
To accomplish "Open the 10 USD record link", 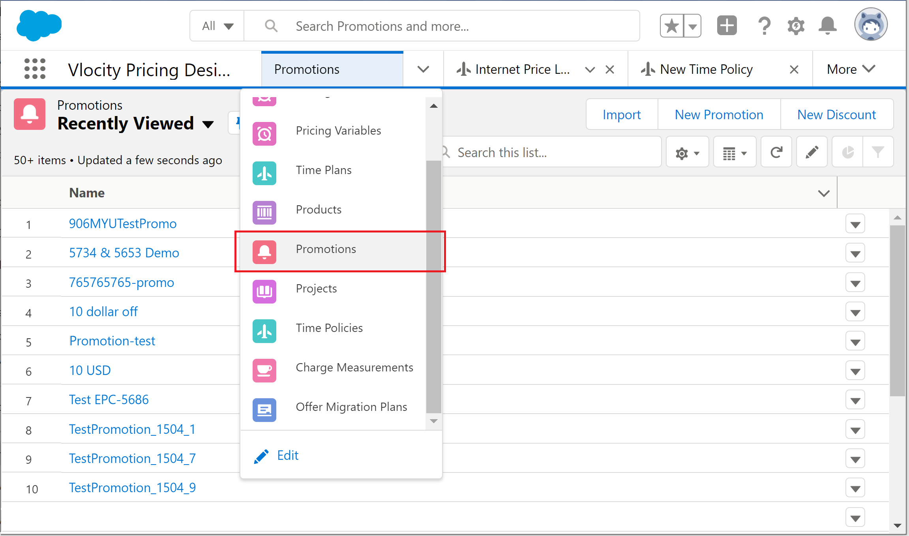I will [90, 370].
